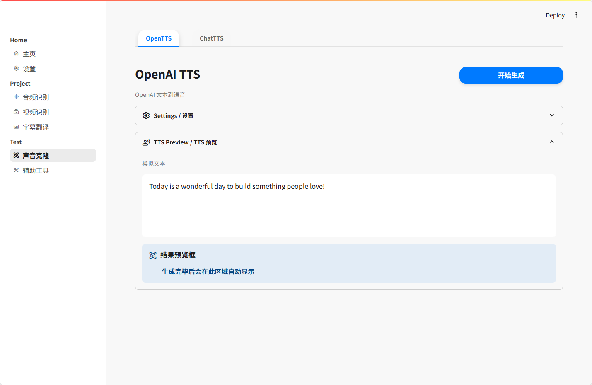Image resolution: width=592 pixels, height=385 pixels.
Task: Navigate to 字幕翻译 in the sidebar
Action: pos(53,127)
